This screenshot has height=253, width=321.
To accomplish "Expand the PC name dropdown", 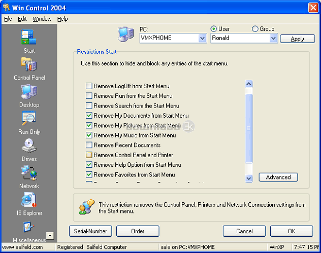I will [202, 39].
